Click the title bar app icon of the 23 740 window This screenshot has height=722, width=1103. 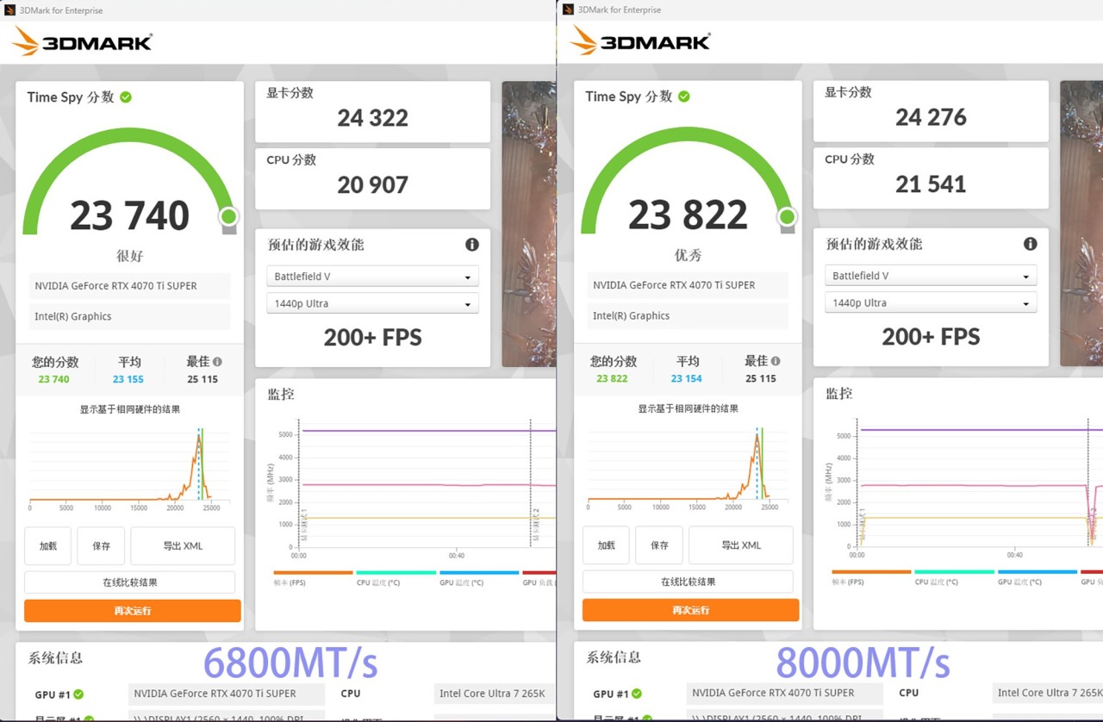coord(9,10)
